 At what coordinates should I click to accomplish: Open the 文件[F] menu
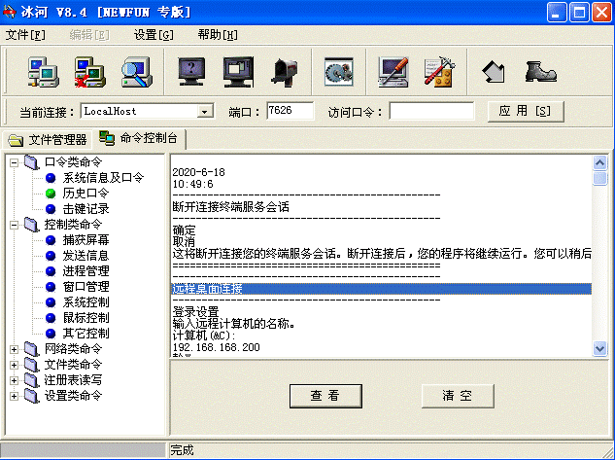coord(25,35)
